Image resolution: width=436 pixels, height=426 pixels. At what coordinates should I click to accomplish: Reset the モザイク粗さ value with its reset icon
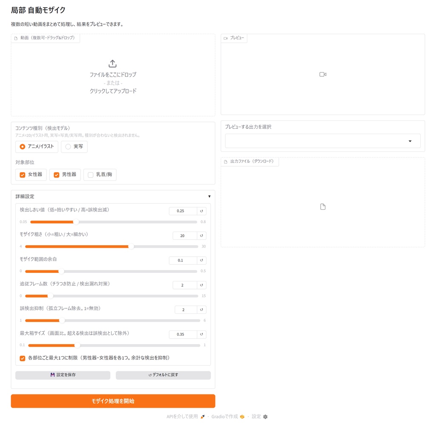point(201,235)
